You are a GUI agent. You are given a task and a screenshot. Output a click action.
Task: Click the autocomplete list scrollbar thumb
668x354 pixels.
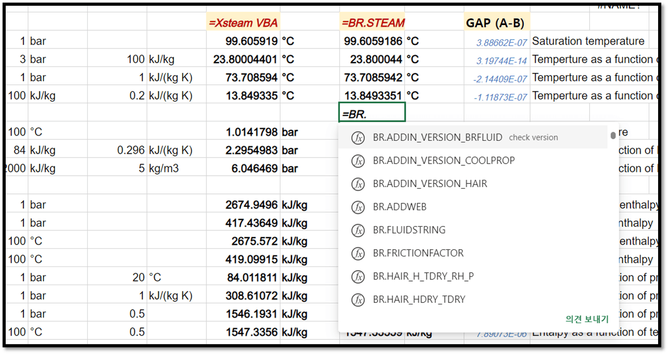pyautogui.click(x=613, y=136)
